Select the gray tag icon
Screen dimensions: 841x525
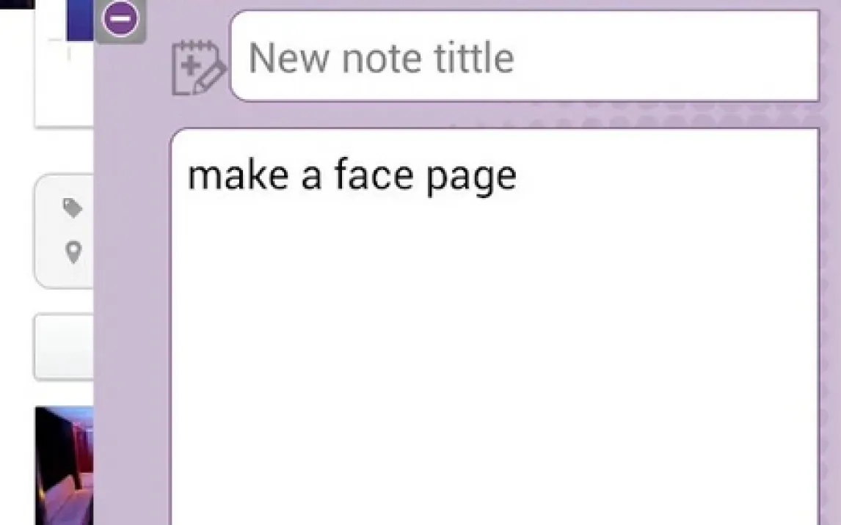pyautogui.click(x=73, y=208)
